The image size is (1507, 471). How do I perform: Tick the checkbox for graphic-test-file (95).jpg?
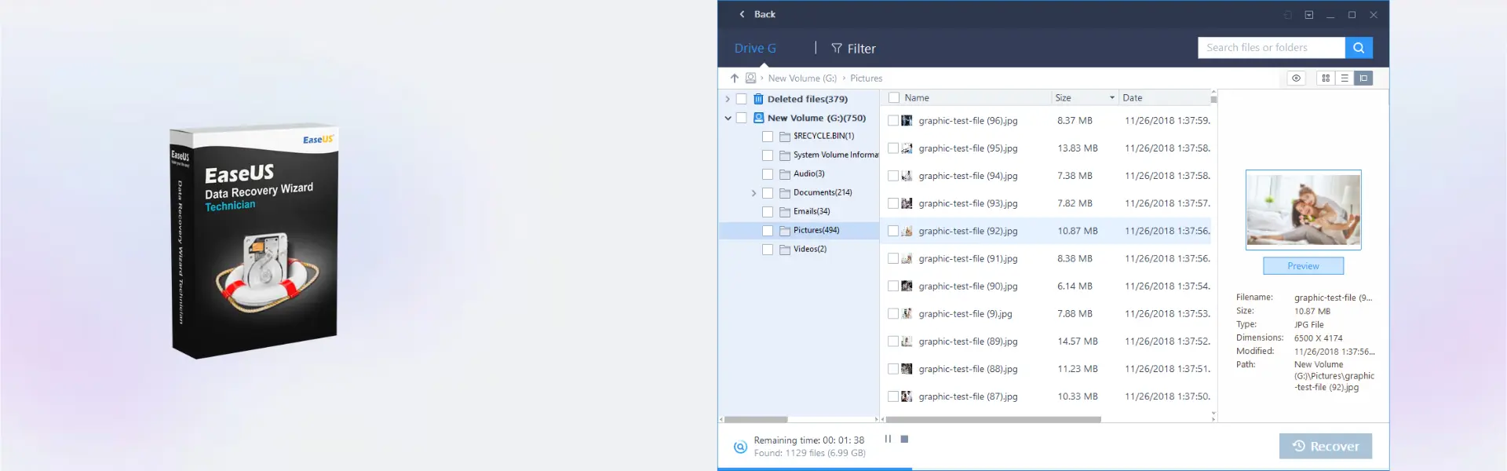[893, 148]
